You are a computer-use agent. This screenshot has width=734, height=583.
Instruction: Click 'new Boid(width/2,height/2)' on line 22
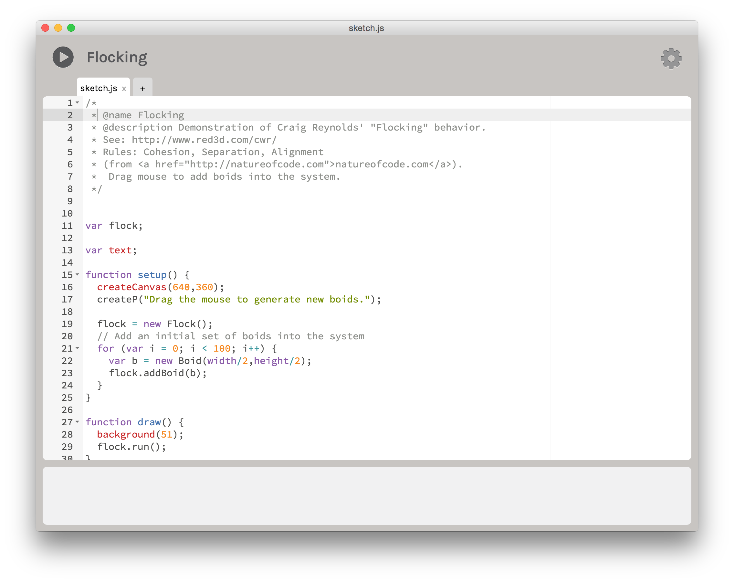tap(230, 361)
